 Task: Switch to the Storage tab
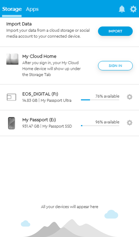(x=12, y=9)
